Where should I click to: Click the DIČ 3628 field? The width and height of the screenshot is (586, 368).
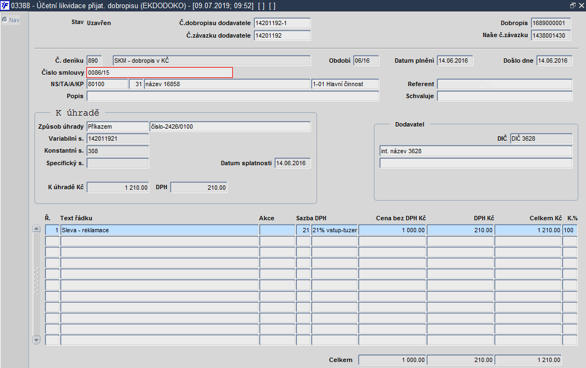(x=541, y=138)
